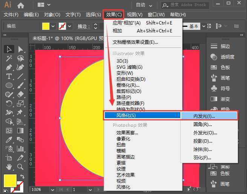Swap fill and stroke colors

[x=22, y=176]
